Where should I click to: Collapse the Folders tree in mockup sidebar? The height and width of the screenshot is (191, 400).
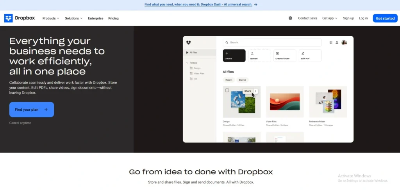(187, 63)
